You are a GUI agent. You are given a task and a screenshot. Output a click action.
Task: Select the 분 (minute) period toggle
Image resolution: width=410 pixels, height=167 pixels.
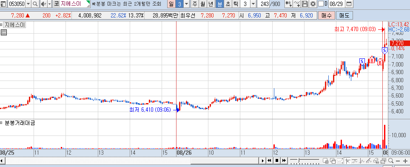click(x=220, y=4)
